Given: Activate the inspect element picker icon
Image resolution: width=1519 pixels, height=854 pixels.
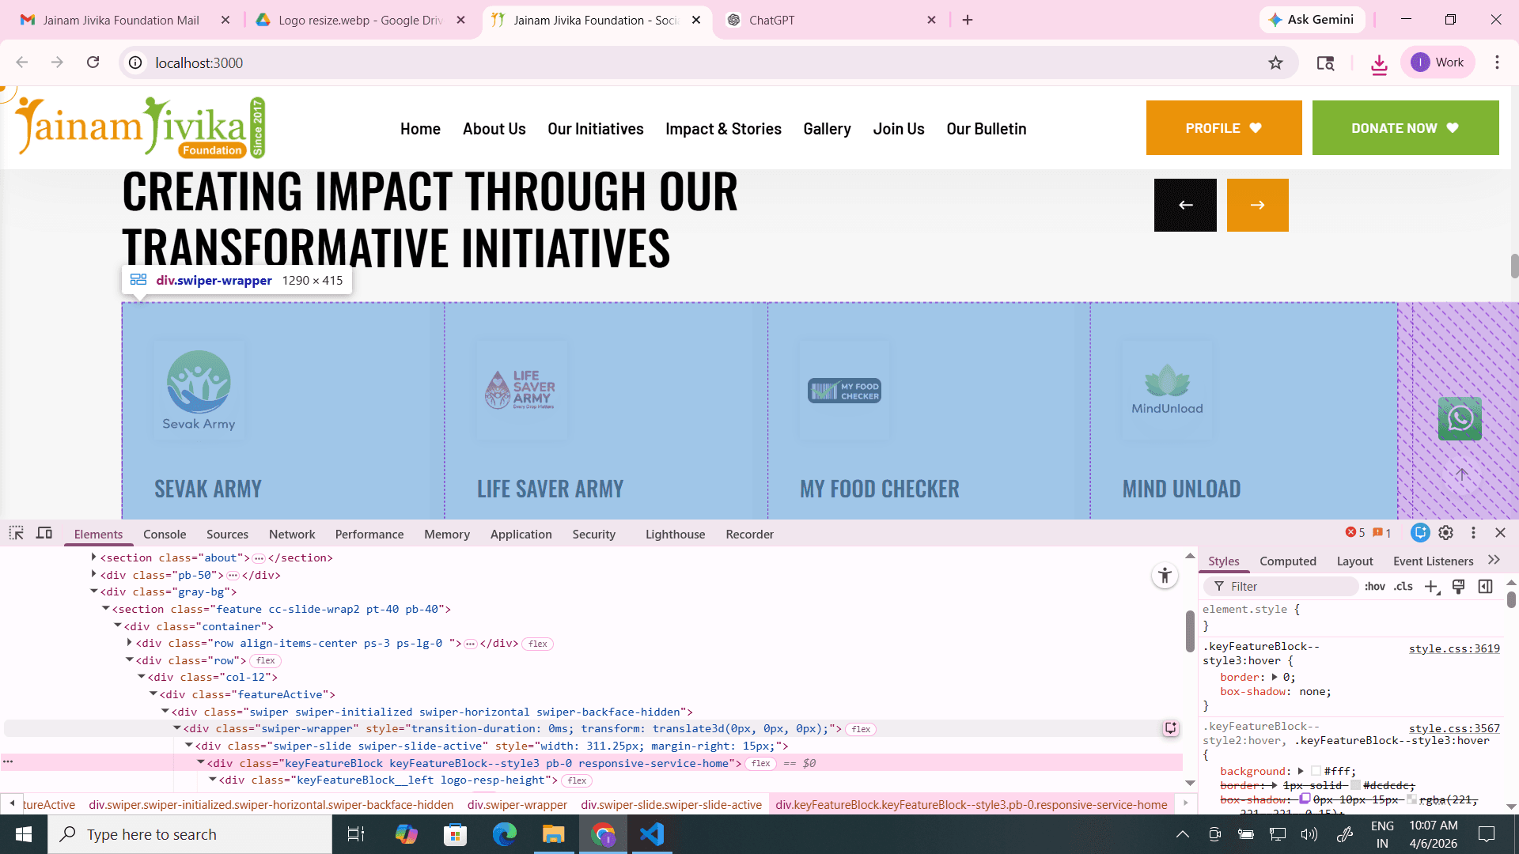Looking at the screenshot, I should point(17,533).
